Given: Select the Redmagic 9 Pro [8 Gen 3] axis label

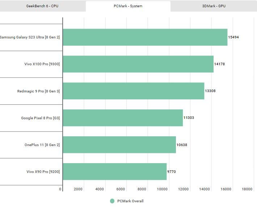Looking at the screenshot, I should click(x=38, y=91).
